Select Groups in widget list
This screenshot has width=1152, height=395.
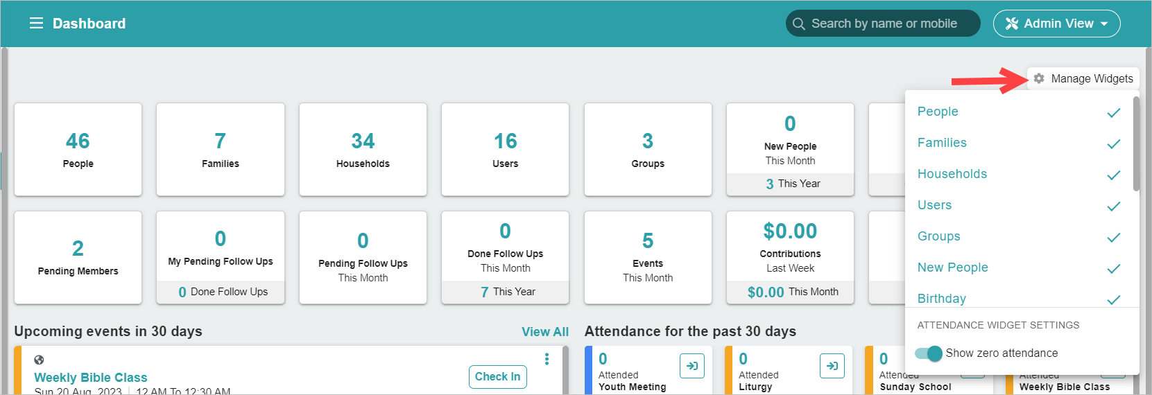(x=939, y=236)
